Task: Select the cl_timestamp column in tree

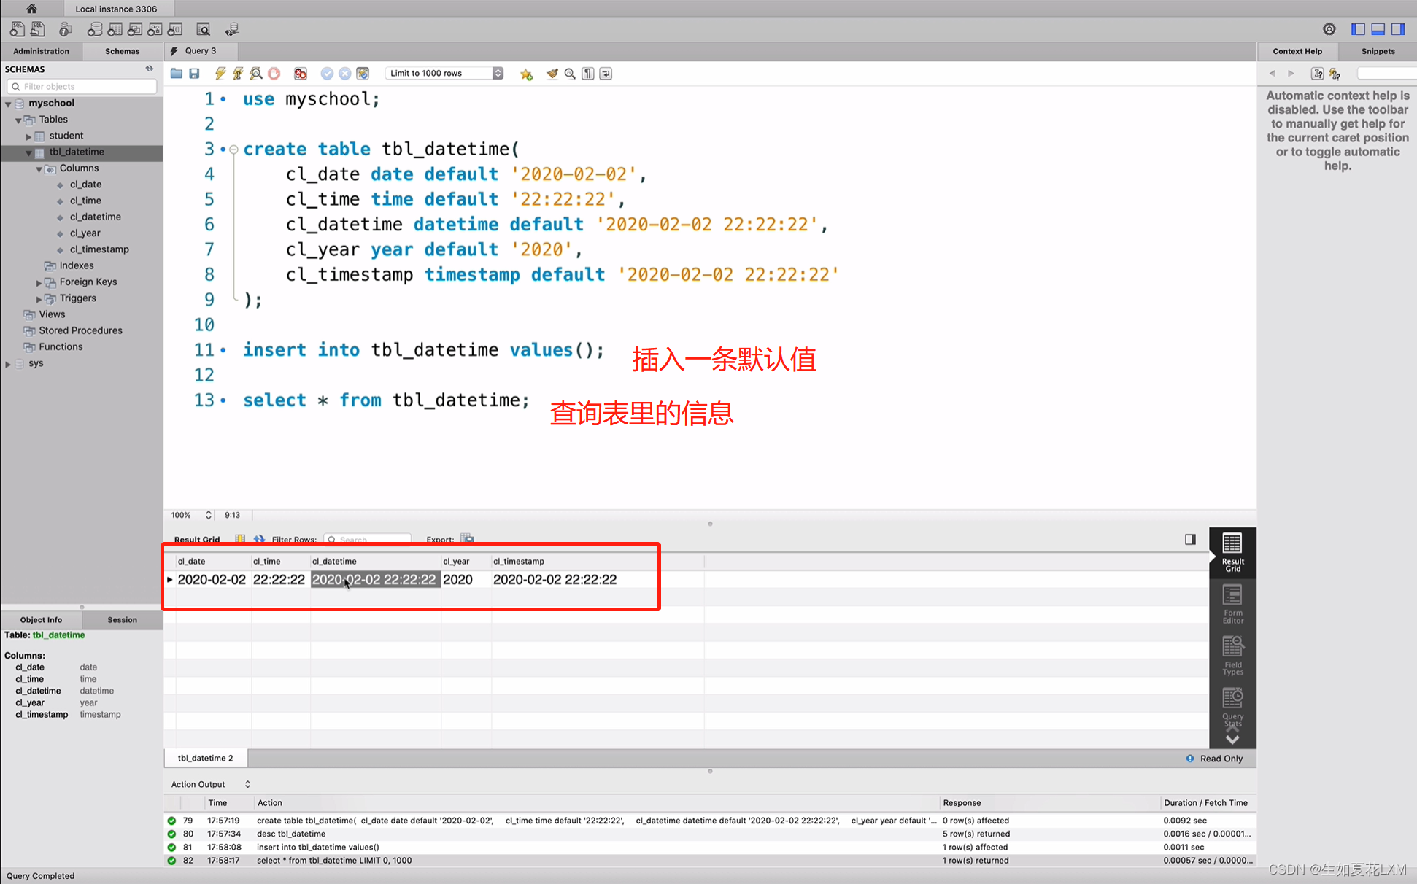Action: 99,249
